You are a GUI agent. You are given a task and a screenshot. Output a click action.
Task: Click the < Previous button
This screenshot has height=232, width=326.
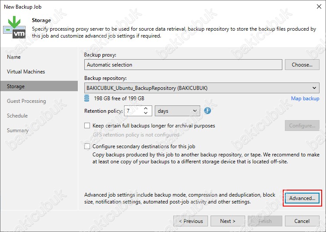pos(191,221)
